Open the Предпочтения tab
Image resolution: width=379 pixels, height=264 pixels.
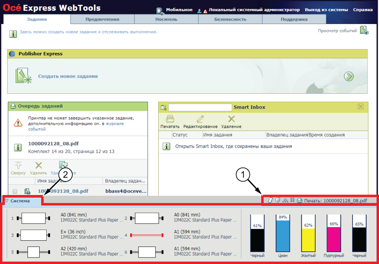(x=102, y=19)
